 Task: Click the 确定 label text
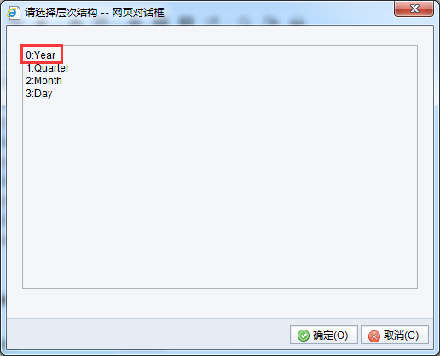pos(322,336)
